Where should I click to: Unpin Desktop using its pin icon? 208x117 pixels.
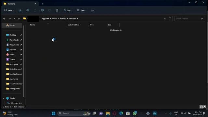click(x=21, y=35)
